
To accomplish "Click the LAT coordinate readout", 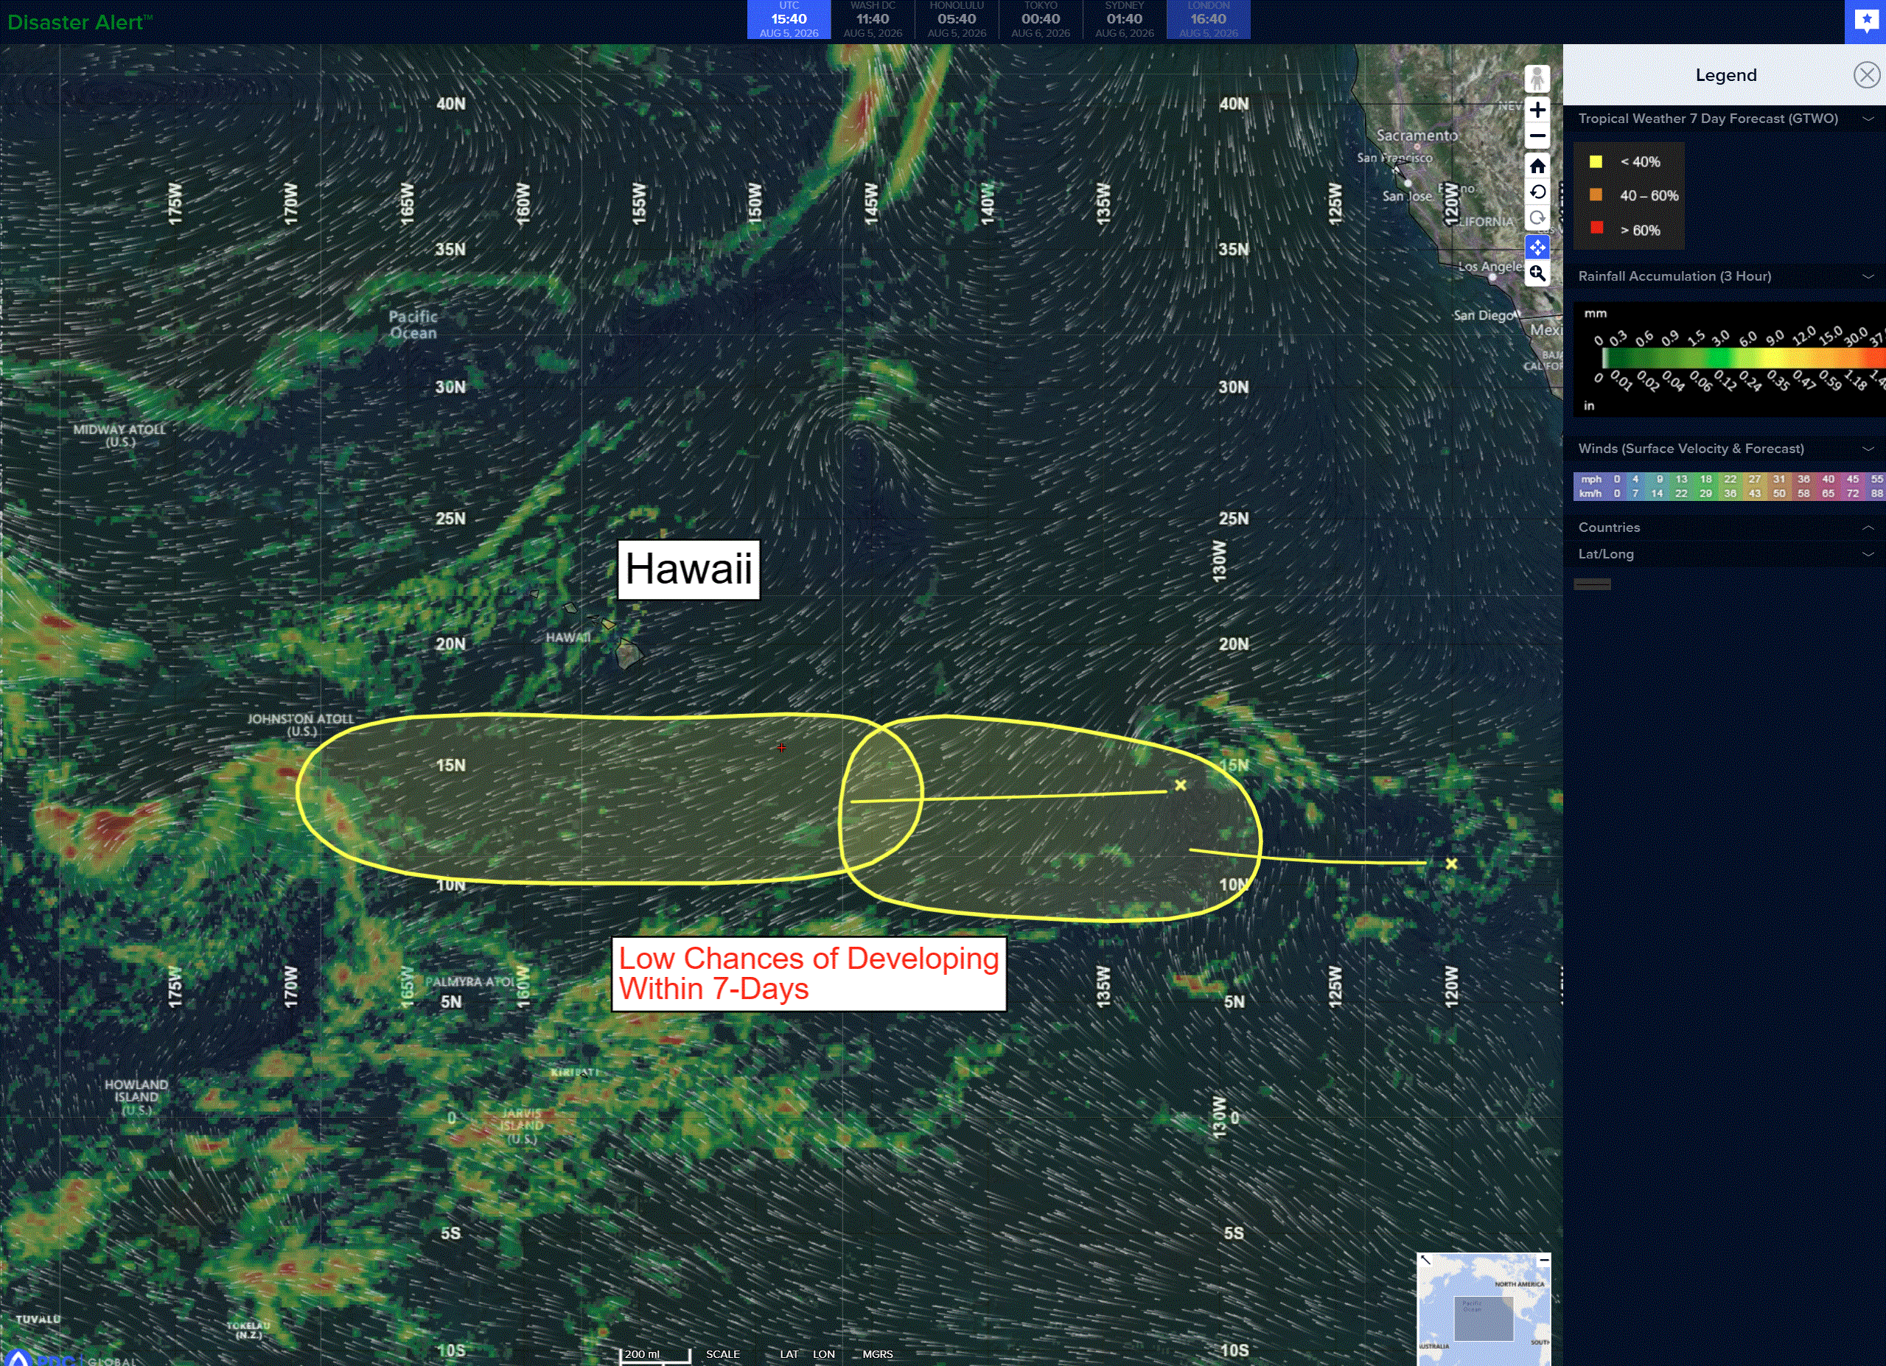I will [x=789, y=1354].
